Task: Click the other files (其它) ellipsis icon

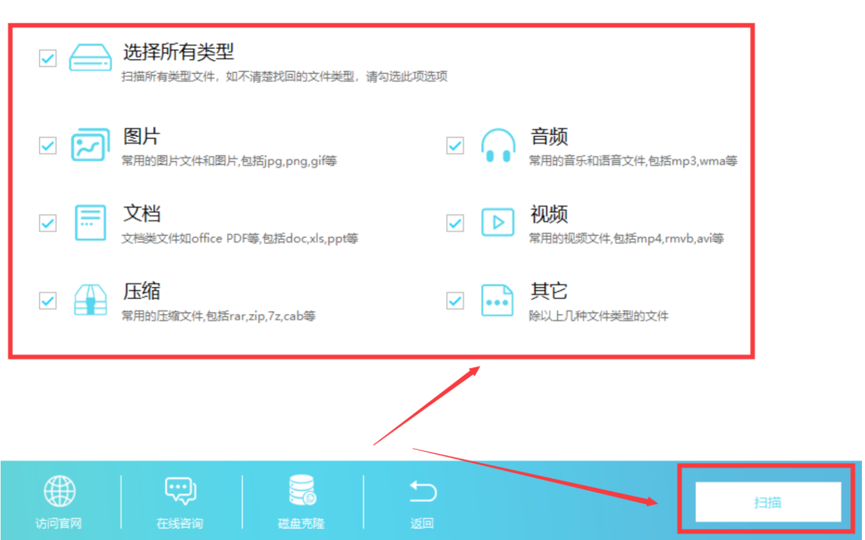Action: click(497, 301)
